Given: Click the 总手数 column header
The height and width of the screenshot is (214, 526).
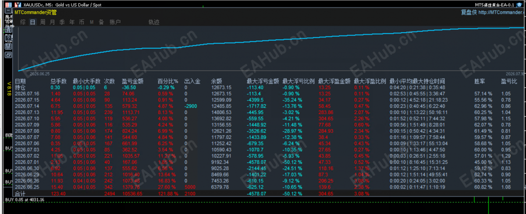Looking at the screenshot, I should (x=58, y=81).
